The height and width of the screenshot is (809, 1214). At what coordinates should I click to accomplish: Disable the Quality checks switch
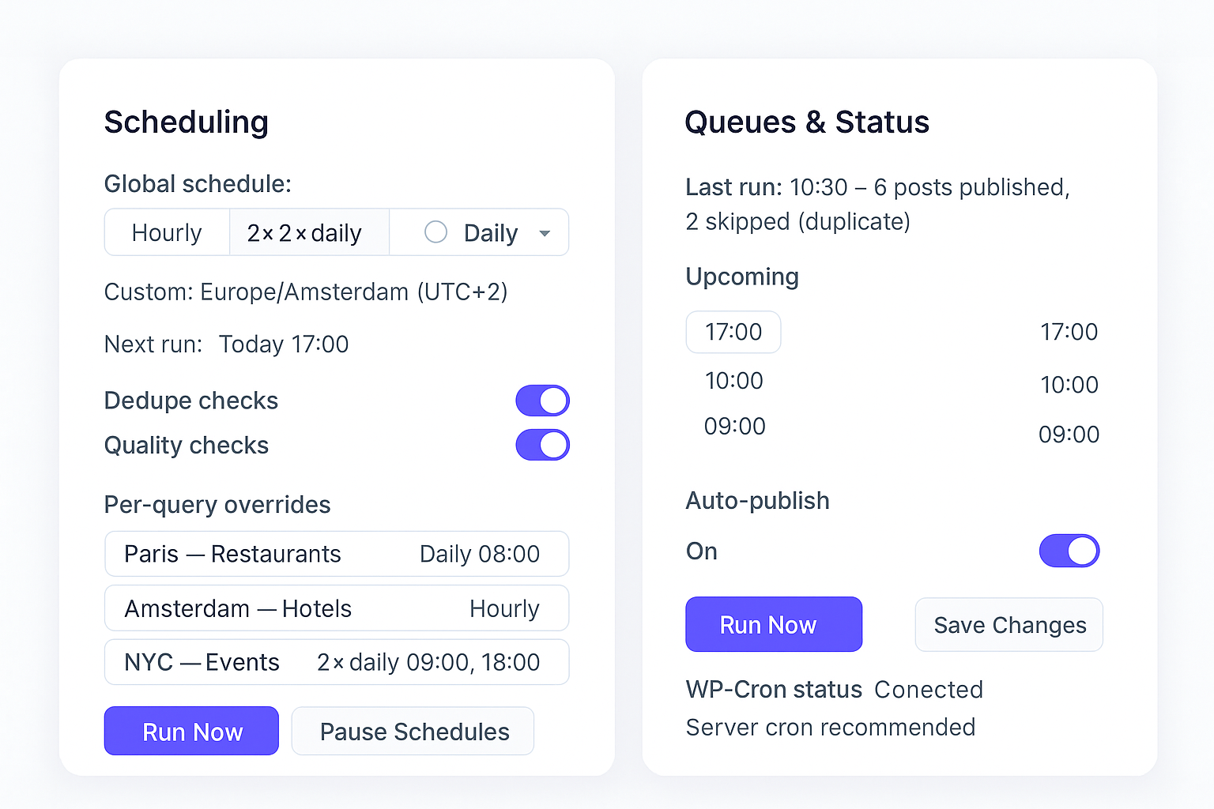point(542,445)
